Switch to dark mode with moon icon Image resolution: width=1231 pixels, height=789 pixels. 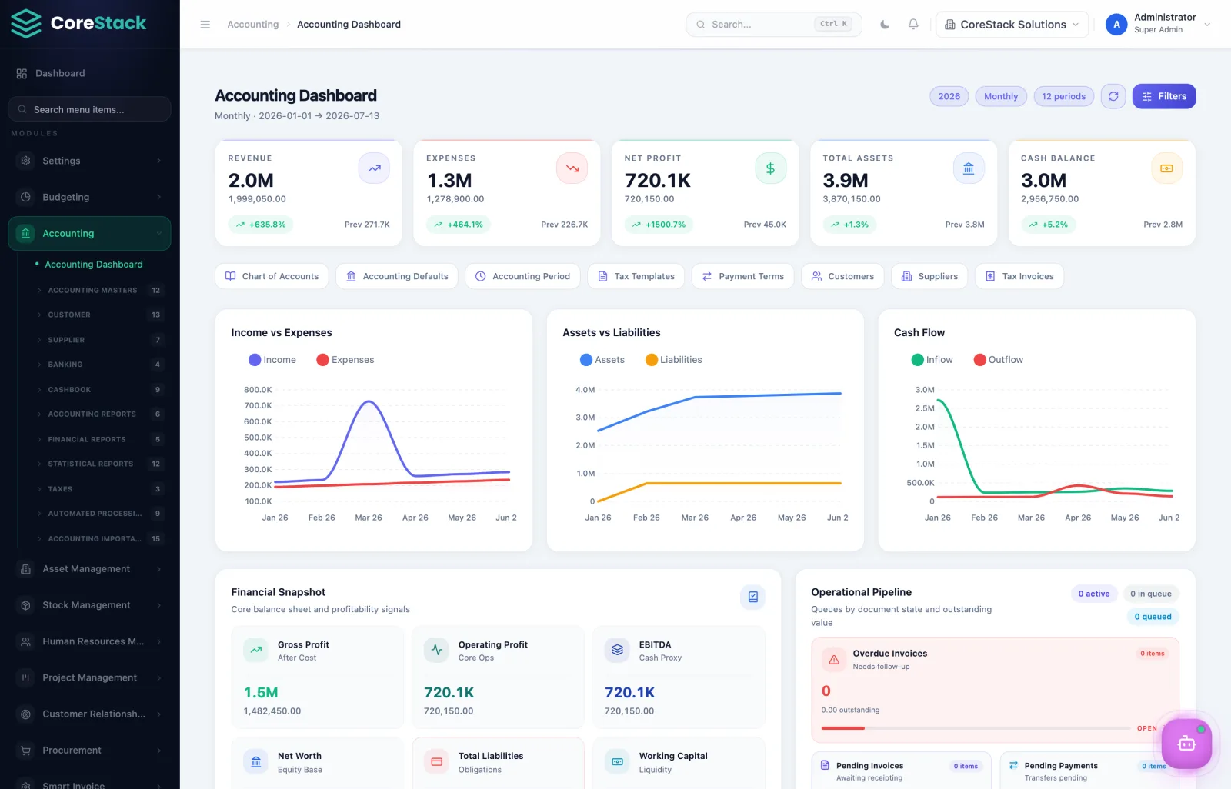pos(885,25)
